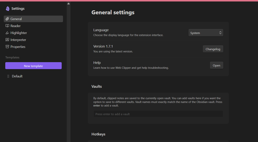The image size is (258, 142).
Task: Open the General settings section
Action: (x=34, y=19)
